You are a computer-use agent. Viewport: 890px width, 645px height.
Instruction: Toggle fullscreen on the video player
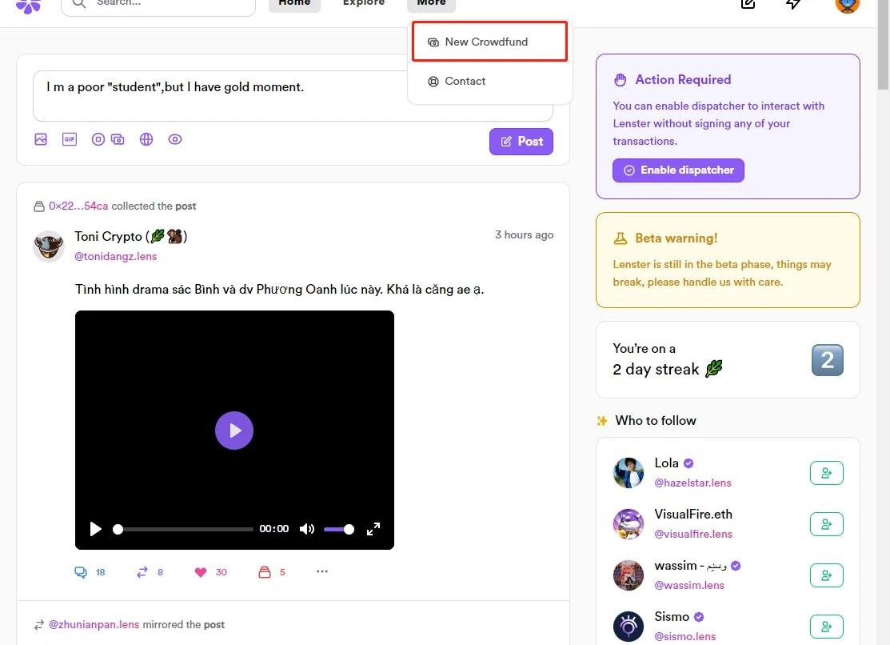click(x=373, y=529)
